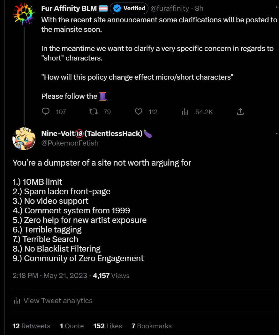Open the 1 Quote tweets list
This screenshot has width=279, height=335.
pos(72,326)
